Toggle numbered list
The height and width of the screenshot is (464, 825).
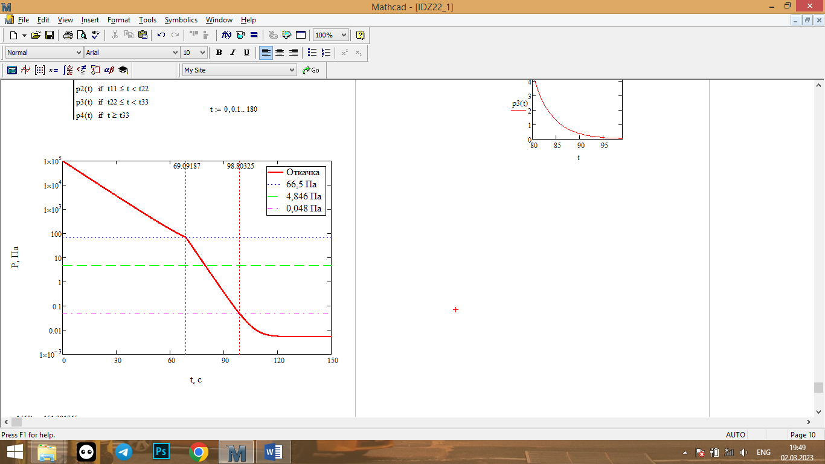click(x=326, y=53)
